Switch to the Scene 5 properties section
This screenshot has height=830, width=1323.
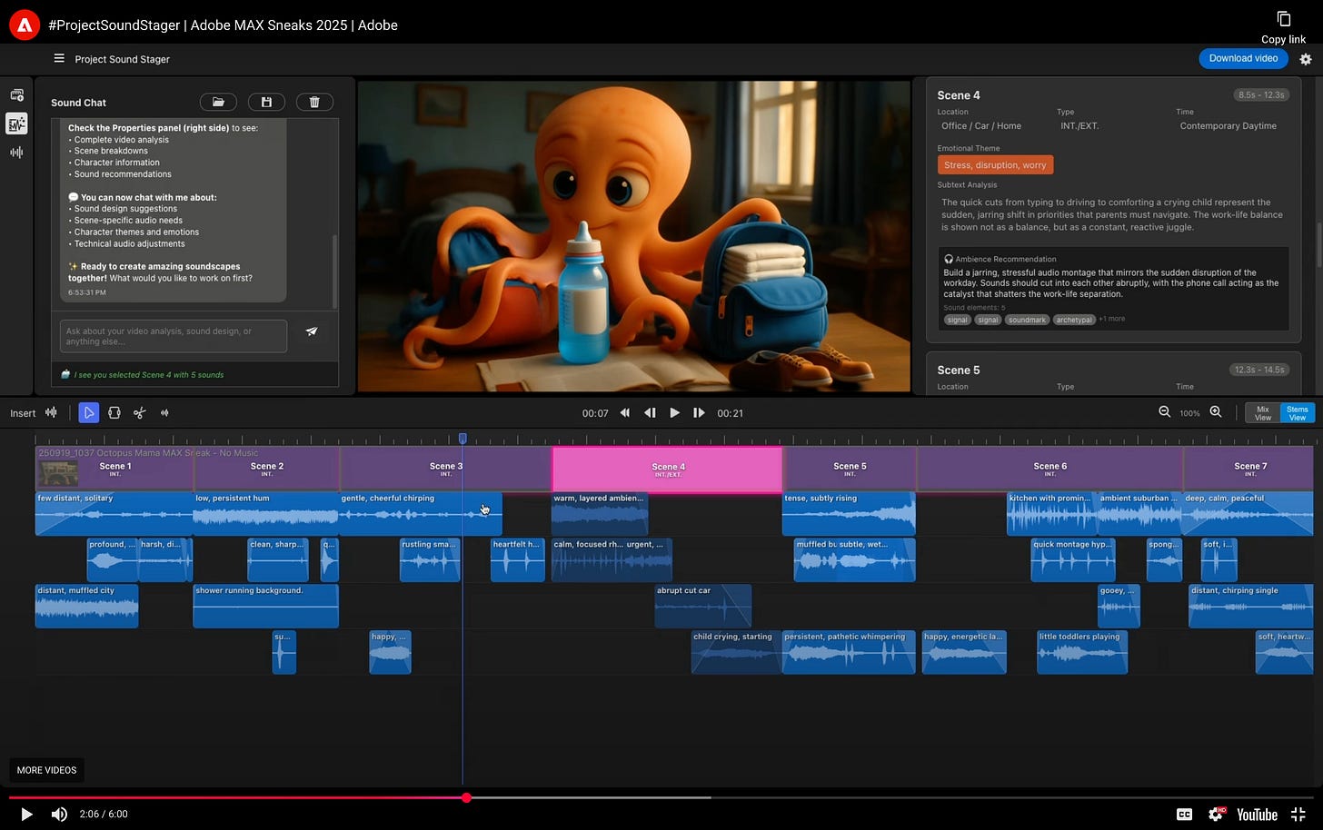[959, 371]
